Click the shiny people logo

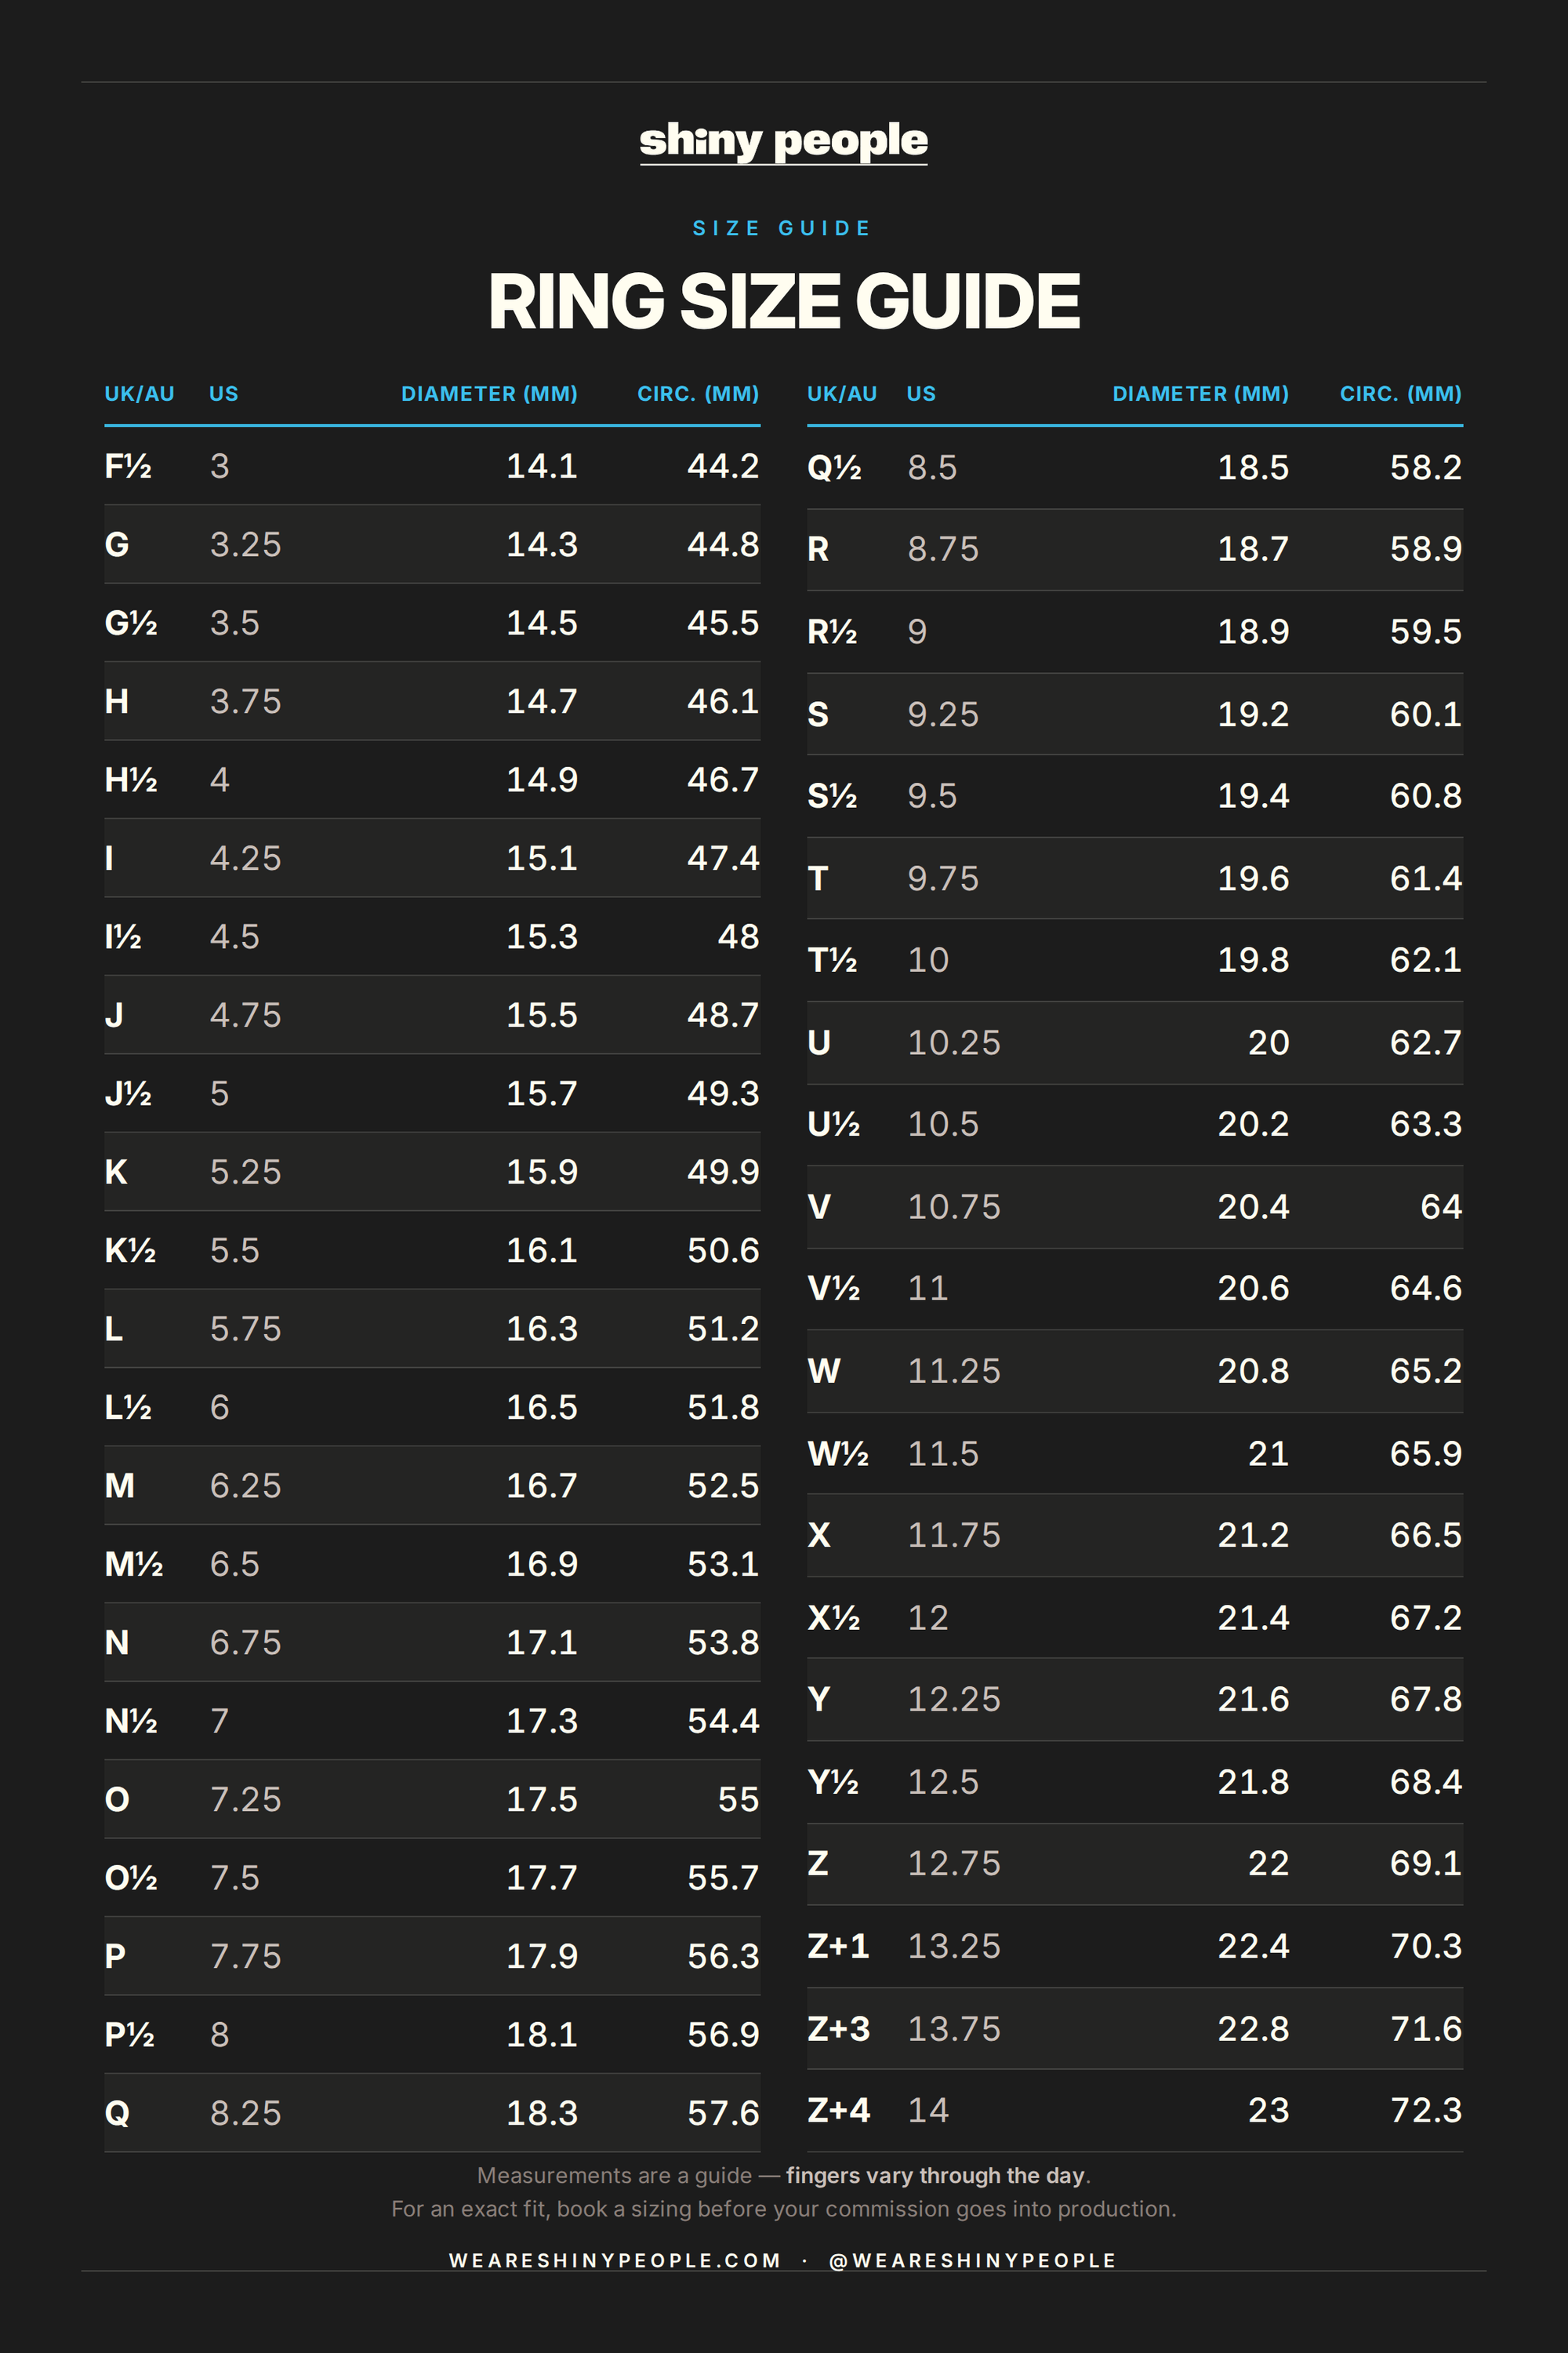[x=783, y=141]
